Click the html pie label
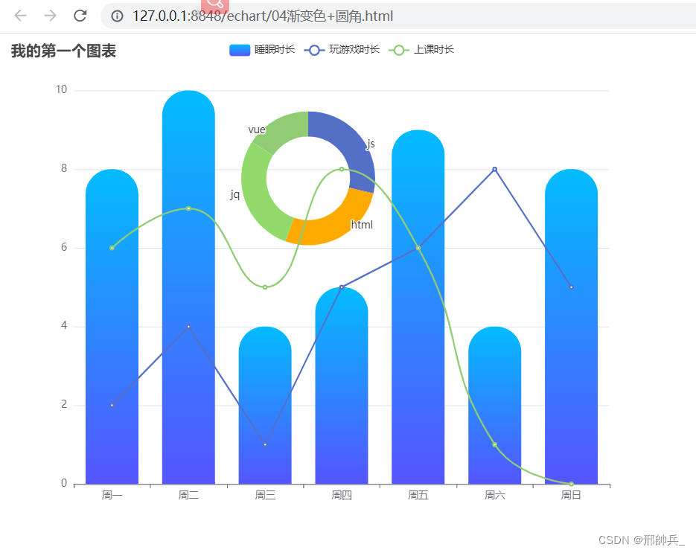Screen dimensions: 696x553 click(362, 225)
